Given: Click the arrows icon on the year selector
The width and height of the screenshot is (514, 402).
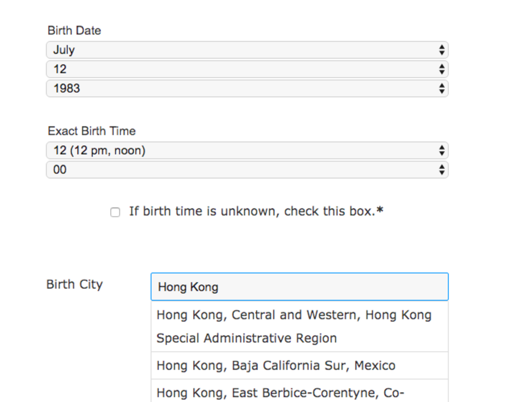Looking at the screenshot, I should [442, 88].
